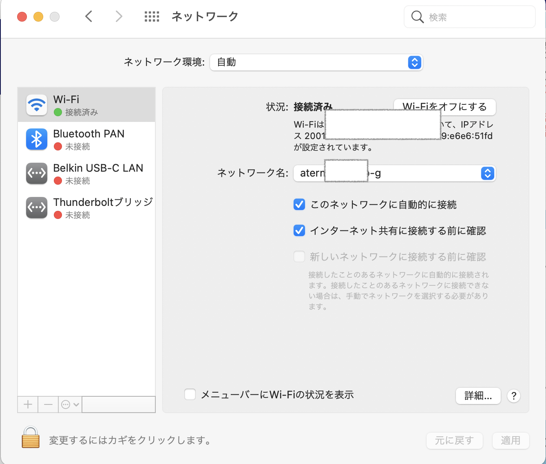Click the ネットワーク環境: label

(164, 62)
